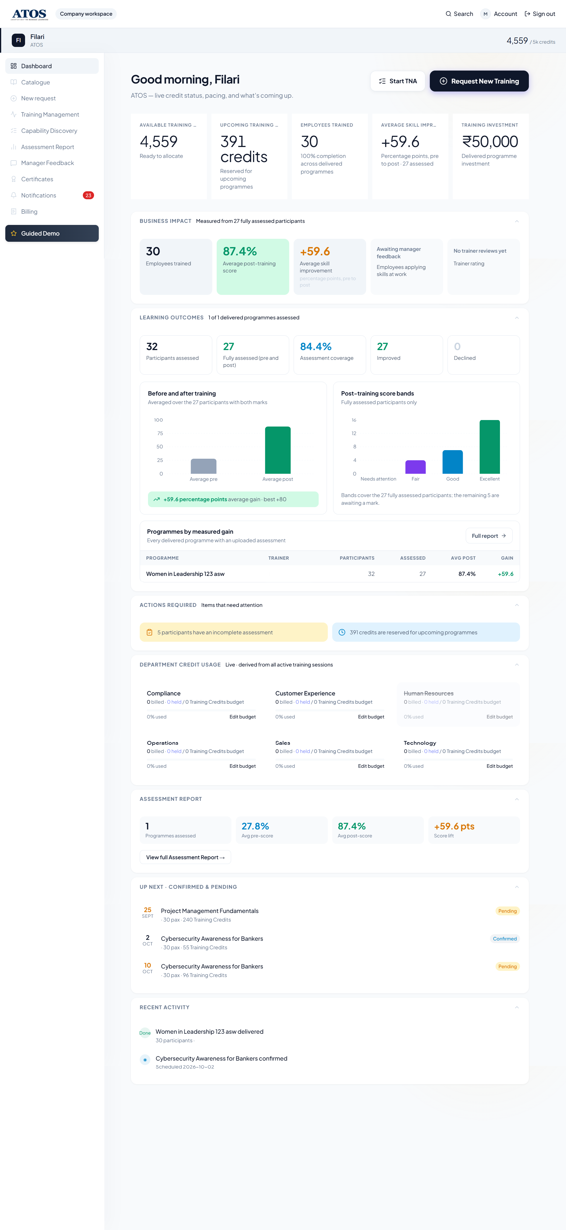The width and height of the screenshot is (566, 1230).
Task: Click the clipboard icon in incomplete assessment alert
Action: 149,632
